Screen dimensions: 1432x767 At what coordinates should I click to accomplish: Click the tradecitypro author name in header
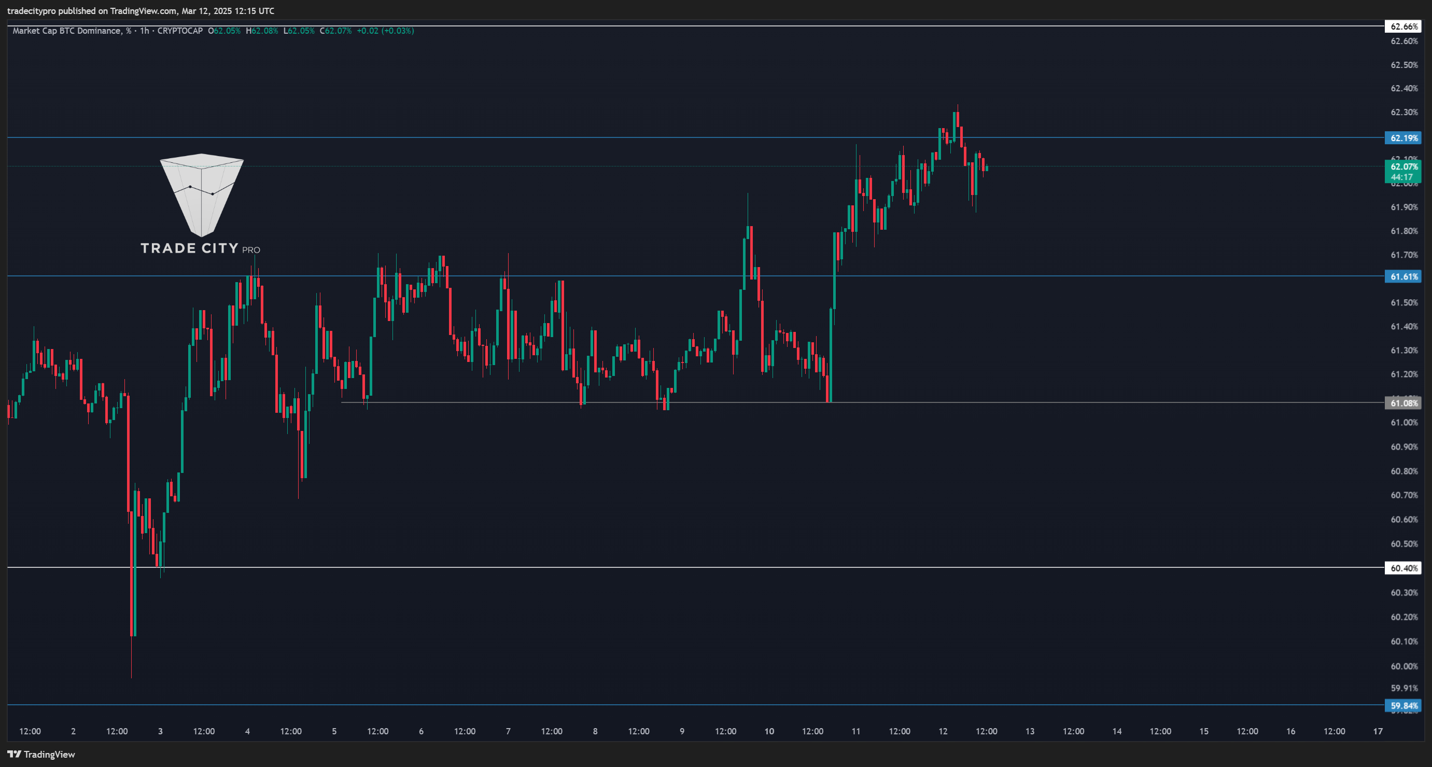[32, 11]
